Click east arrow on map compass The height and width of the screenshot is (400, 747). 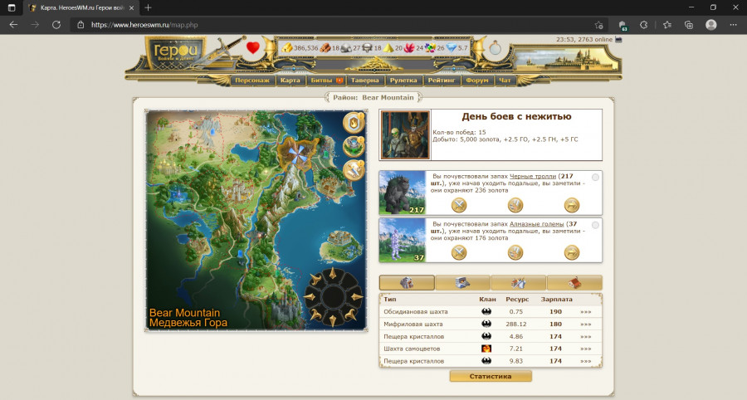click(x=357, y=297)
